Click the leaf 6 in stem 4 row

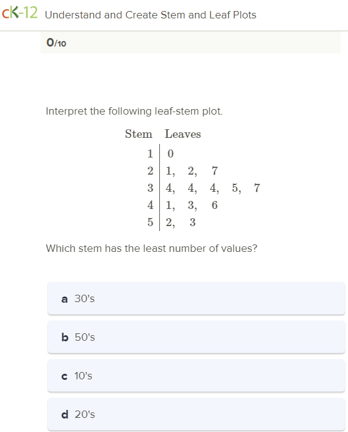click(x=214, y=205)
